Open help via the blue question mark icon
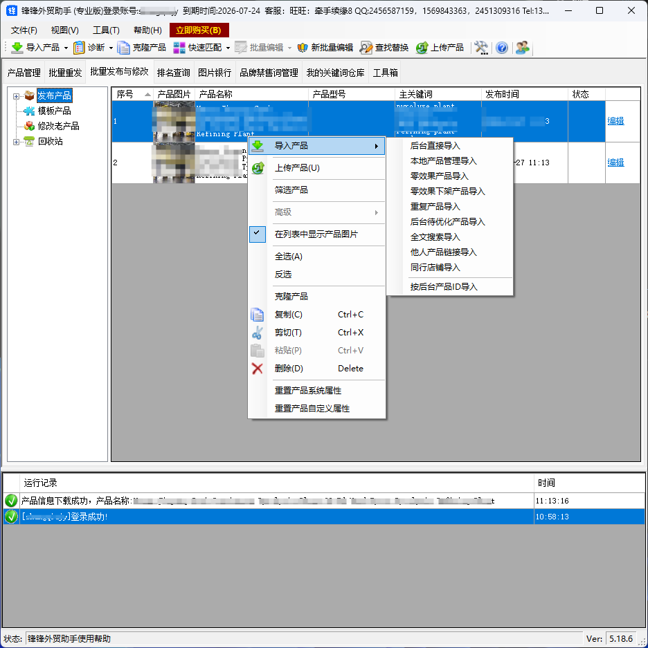This screenshot has height=648, width=648. coord(502,48)
